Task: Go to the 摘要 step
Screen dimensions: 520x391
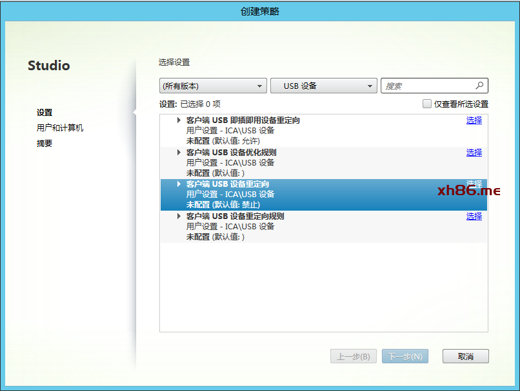Action: click(x=45, y=144)
